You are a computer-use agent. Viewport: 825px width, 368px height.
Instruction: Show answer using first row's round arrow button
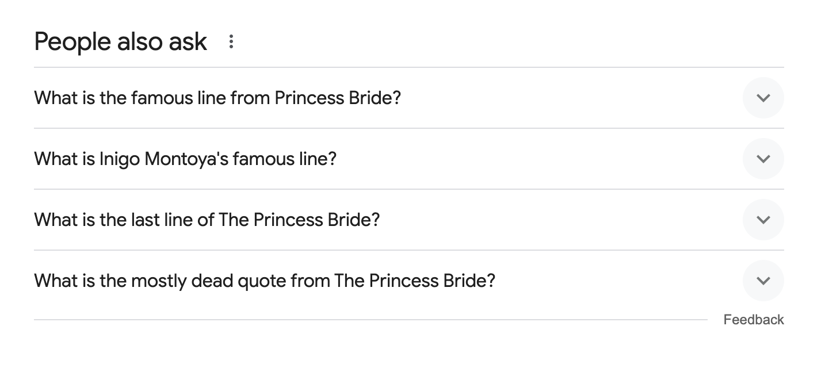[763, 98]
